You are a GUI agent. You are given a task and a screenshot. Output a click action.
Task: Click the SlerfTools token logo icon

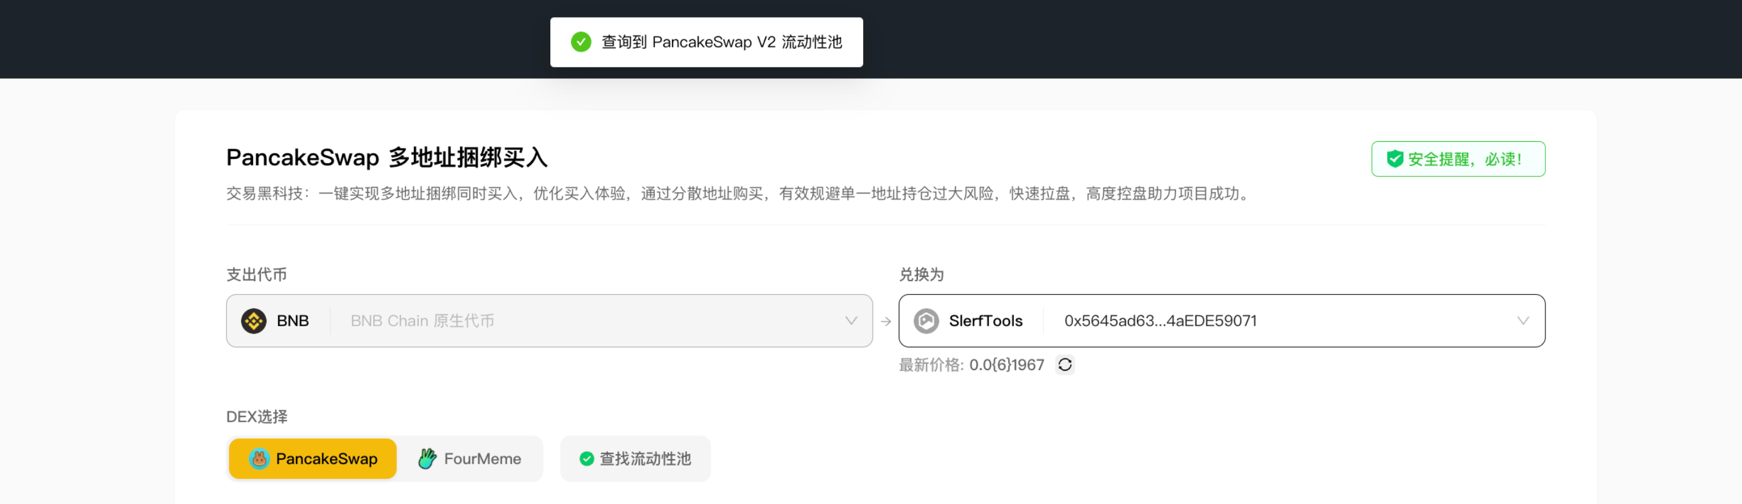926,321
